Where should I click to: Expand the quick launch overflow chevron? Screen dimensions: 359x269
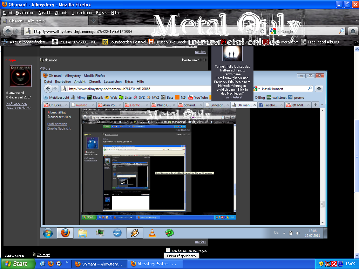point(67,262)
